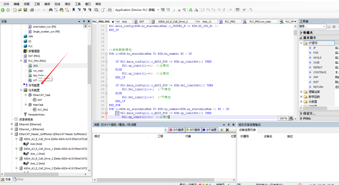The width and height of the screenshot is (339, 185).
Task: Close the PLC_PRG.JOG editor tab
Action: coord(113,22)
